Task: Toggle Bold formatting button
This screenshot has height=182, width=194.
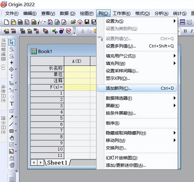Action: pyautogui.click(x=185, y=31)
